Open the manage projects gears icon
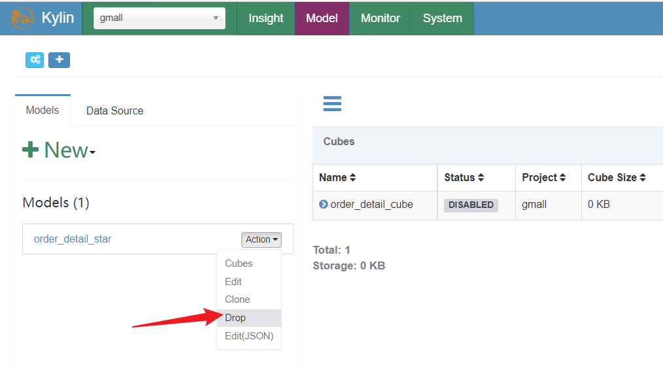The width and height of the screenshot is (663, 372). click(x=35, y=60)
